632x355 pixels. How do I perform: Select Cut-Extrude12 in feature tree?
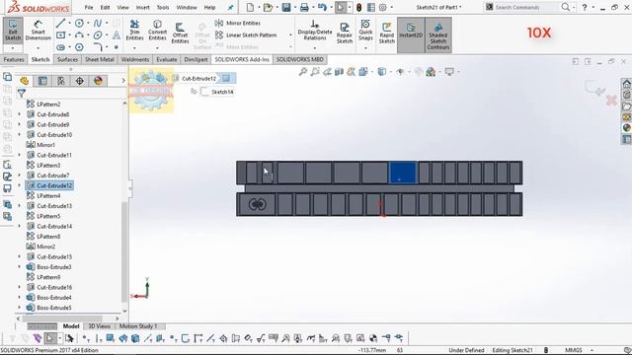click(x=49, y=185)
